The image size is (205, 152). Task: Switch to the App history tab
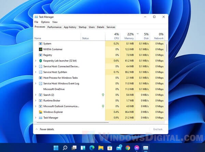click(x=70, y=27)
